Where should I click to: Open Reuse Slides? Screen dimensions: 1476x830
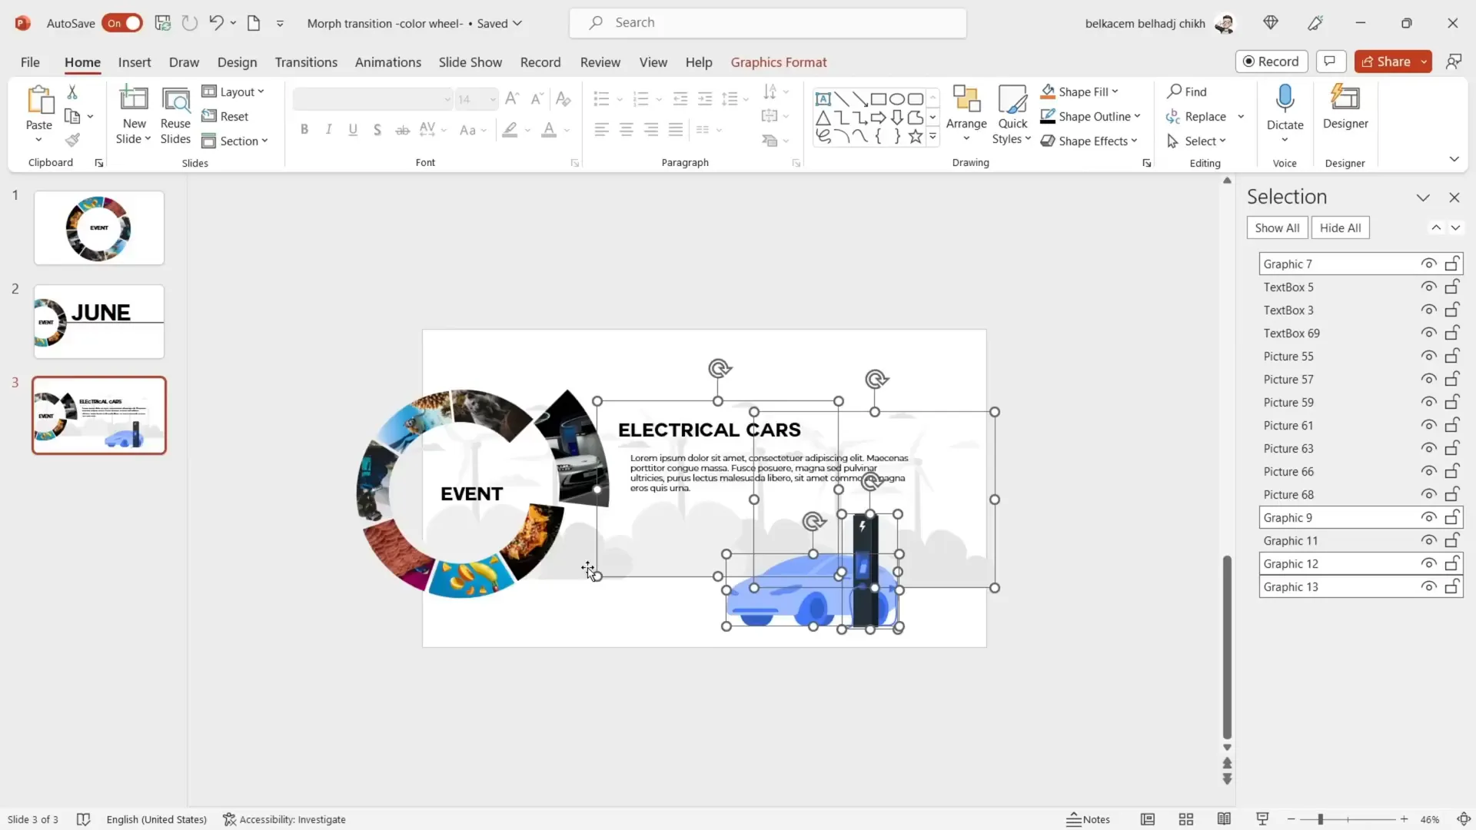point(175,115)
